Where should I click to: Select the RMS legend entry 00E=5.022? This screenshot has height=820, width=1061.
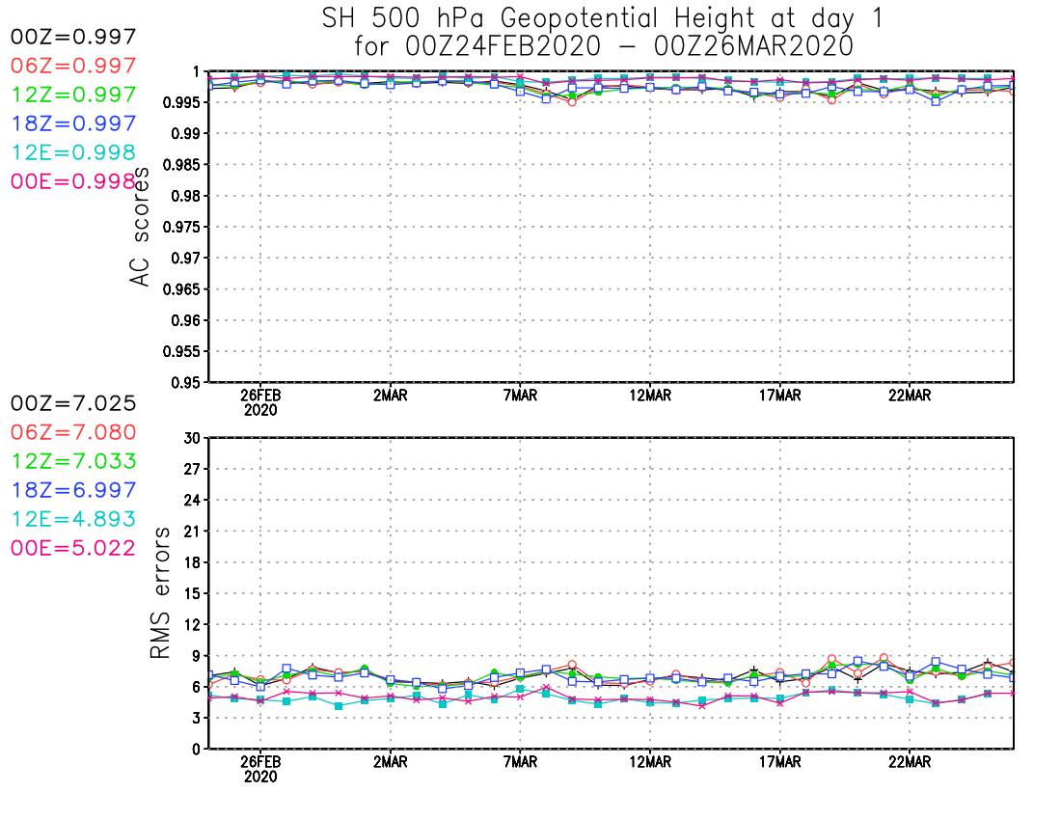coord(73,548)
